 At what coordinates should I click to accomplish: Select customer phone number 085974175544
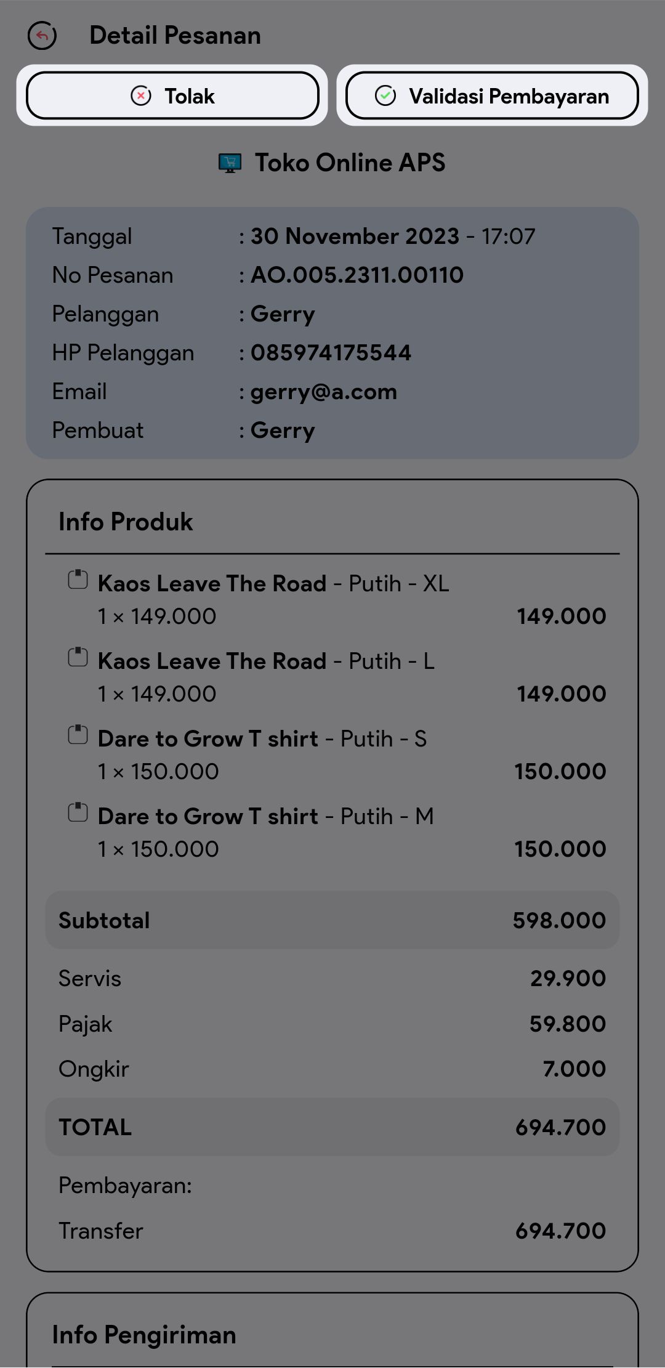(x=331, y=353)
